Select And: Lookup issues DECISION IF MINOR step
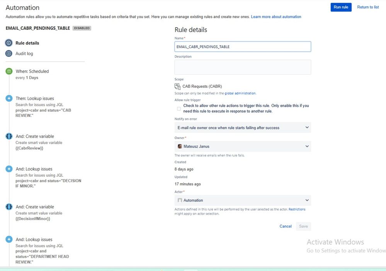The image size is (386, 271). 48,177
